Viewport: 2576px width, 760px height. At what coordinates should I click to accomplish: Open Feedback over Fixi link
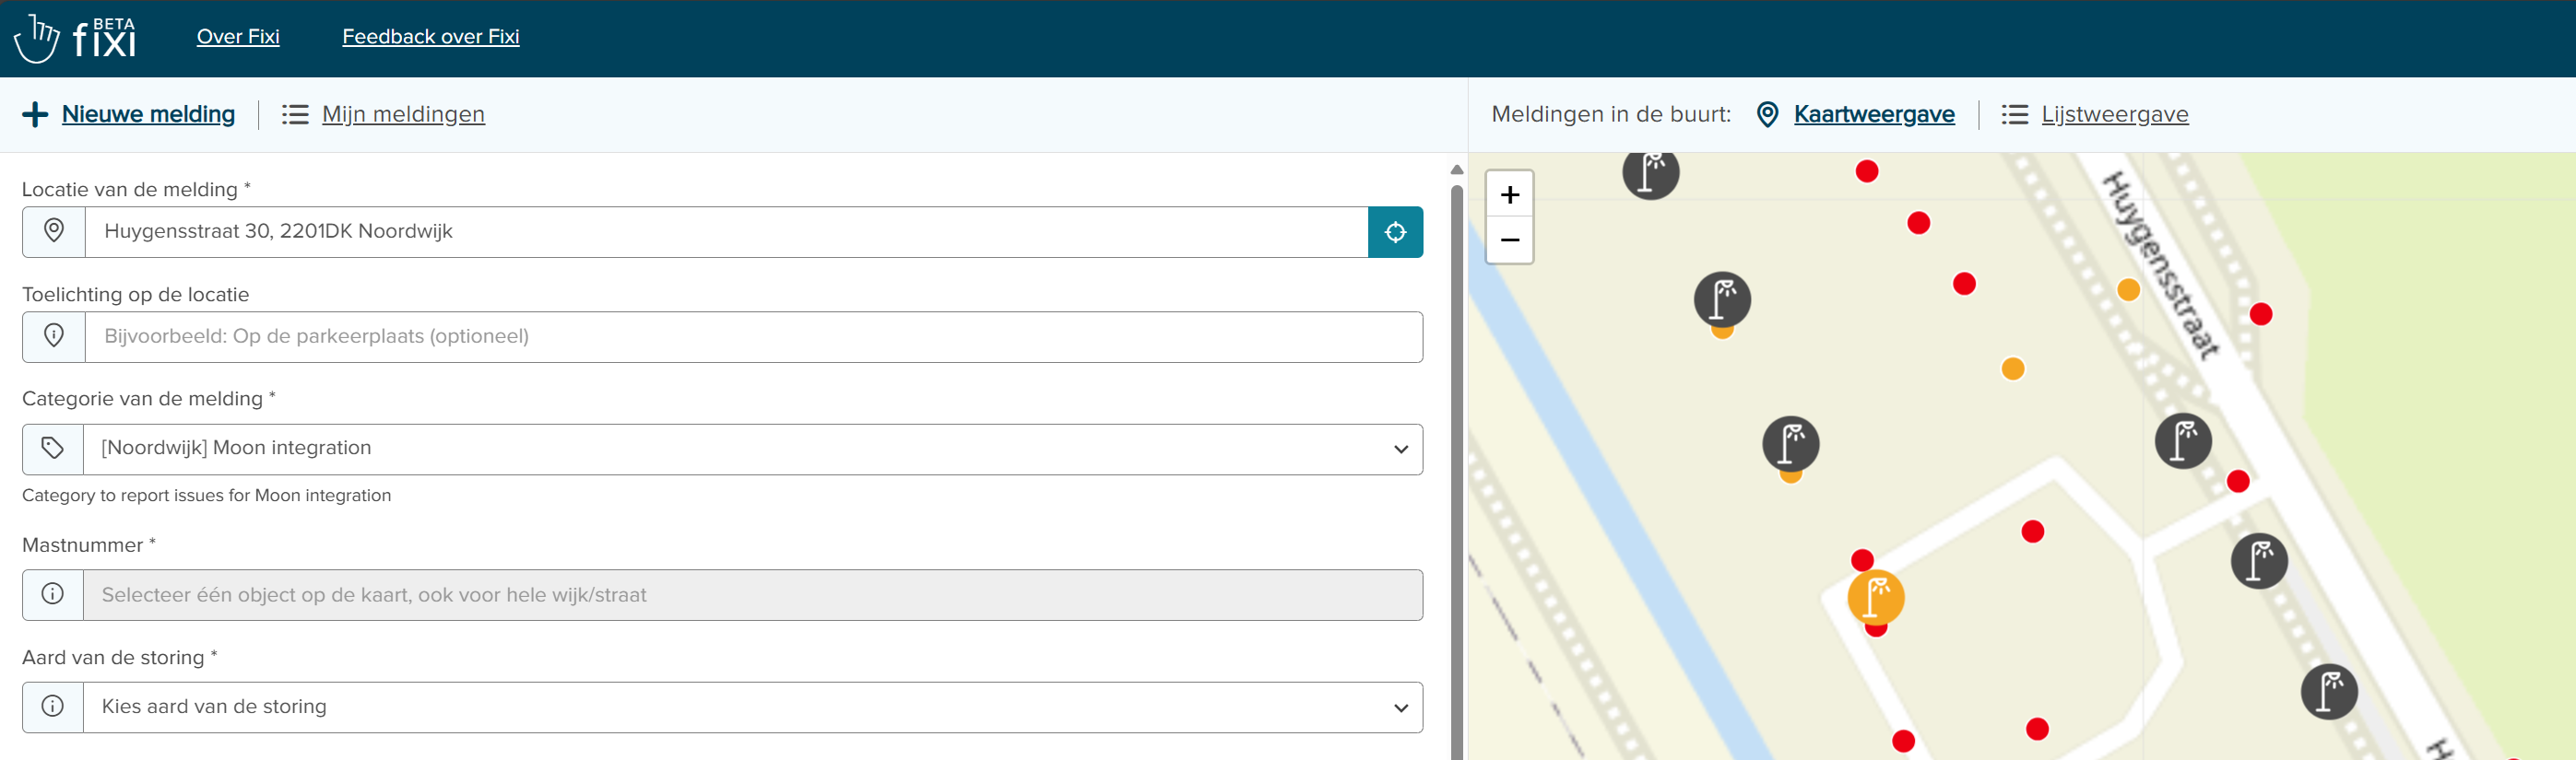click(430, 37)
